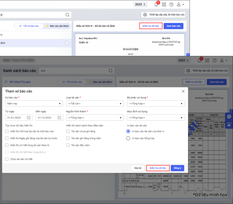
Task: Open Loại tài sản dropdown
Action: 95,104
